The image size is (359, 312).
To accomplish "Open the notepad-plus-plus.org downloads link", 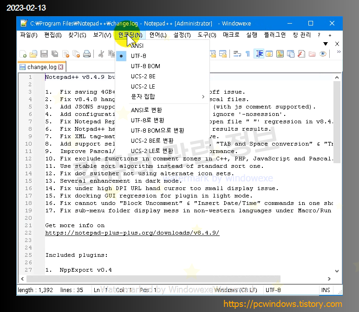I will (x=132, y=233).
